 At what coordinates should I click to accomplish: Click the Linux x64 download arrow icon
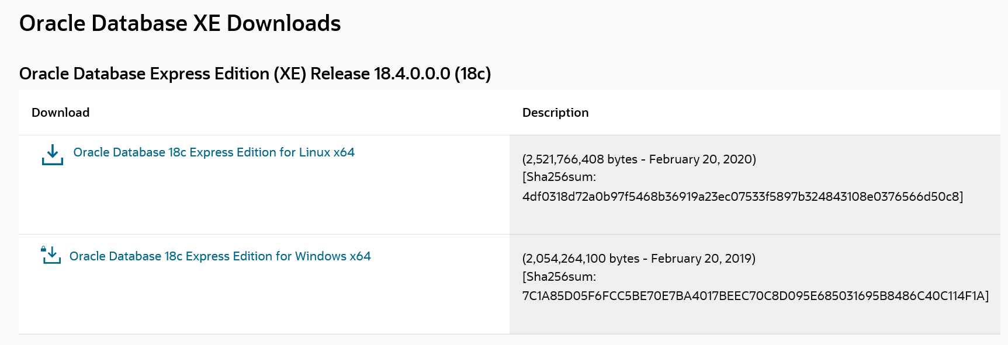click(x=53, y=155)
